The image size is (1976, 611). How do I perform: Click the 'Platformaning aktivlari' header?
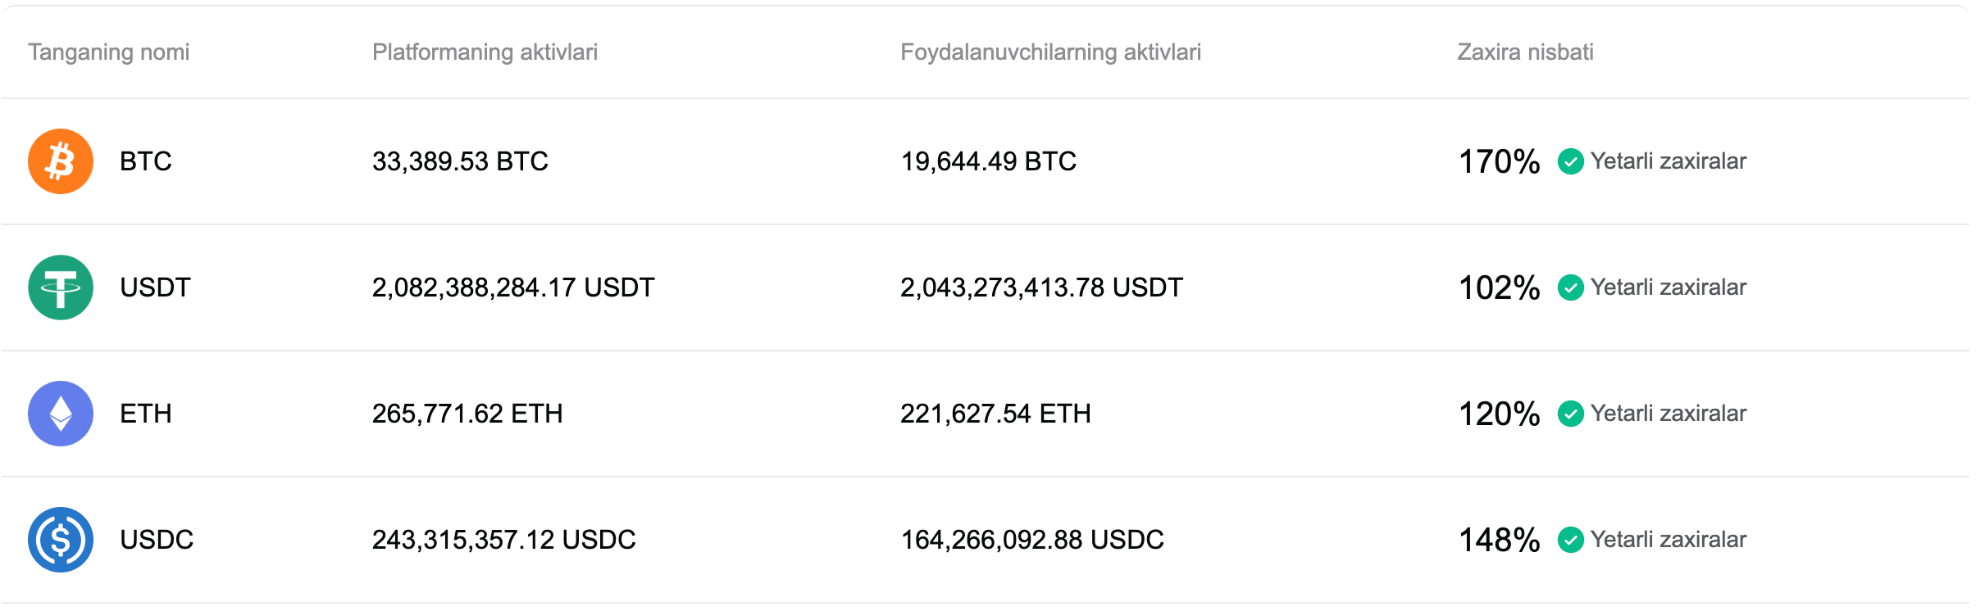(485, 52)
